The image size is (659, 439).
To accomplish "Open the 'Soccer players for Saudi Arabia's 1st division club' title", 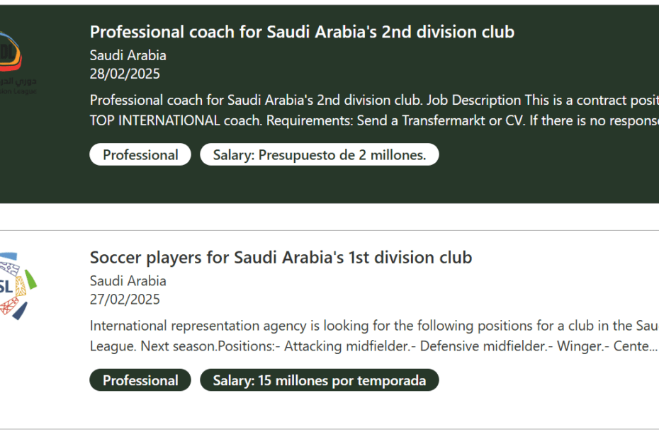I will [x=281, y=257].
